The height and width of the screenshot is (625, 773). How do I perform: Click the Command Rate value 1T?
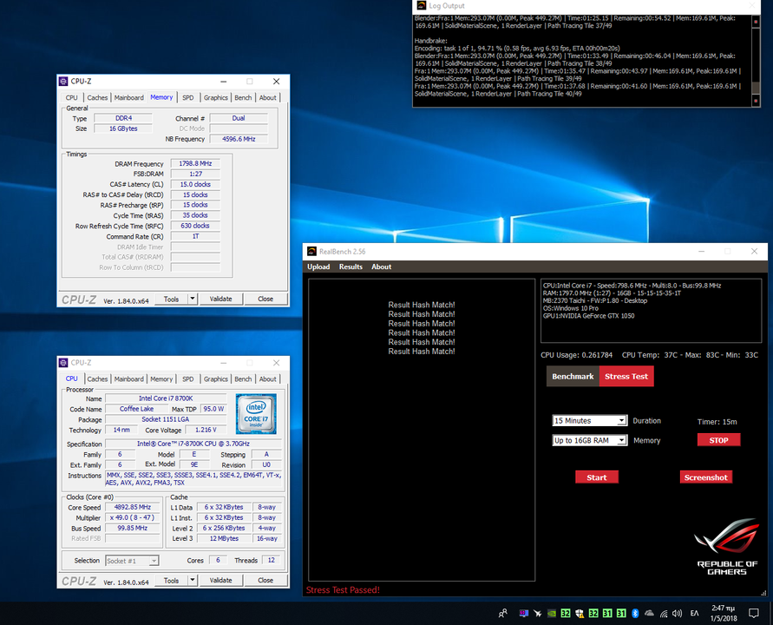coord(195,236)
